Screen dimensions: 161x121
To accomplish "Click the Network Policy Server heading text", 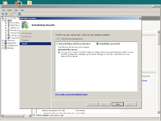I will pos(68,50).
